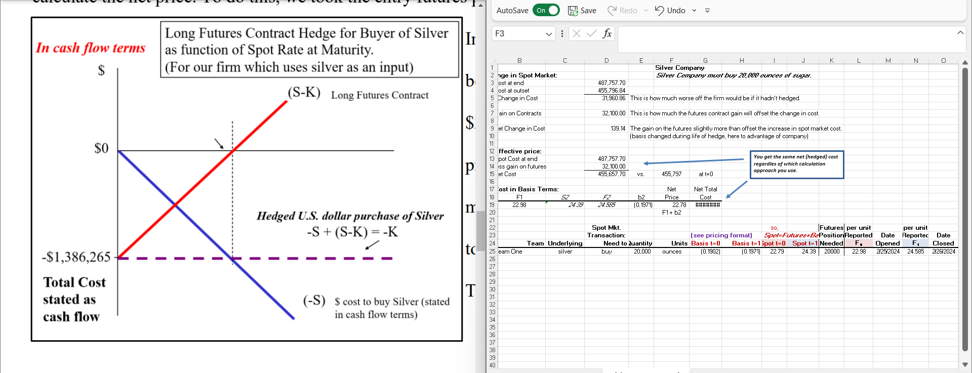Image resolution: width=972 pixels, height=373 pixels.
Task: Open Insert Function (fx) dialog
Action: [607, 33]
